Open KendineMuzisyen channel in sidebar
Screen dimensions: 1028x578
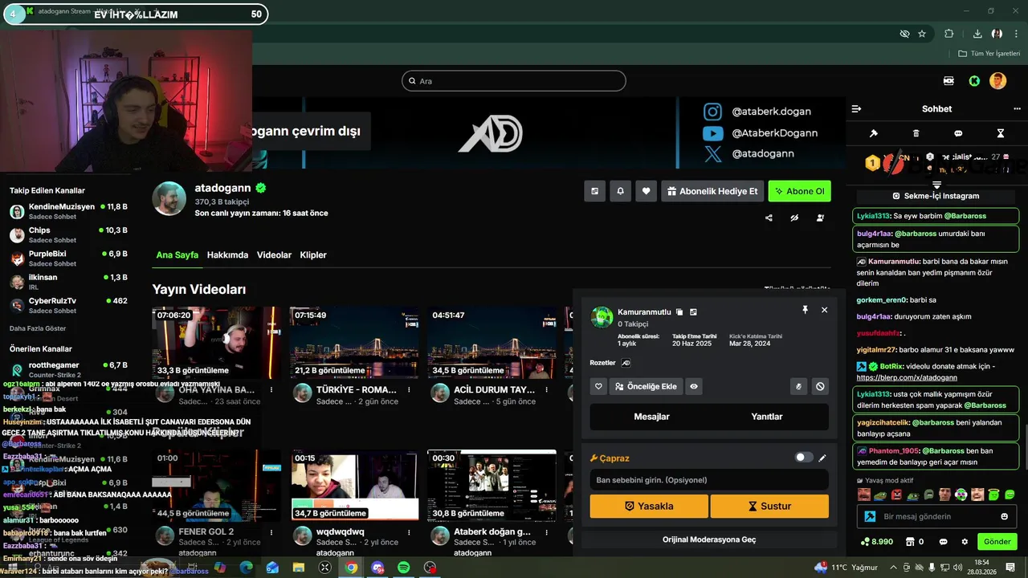[68, 212]
